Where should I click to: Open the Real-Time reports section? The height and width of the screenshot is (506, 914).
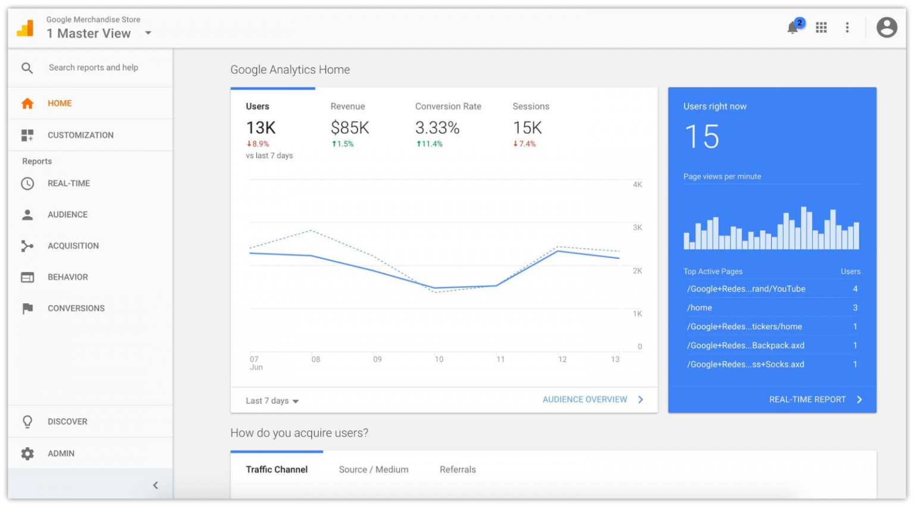(68, 183)
